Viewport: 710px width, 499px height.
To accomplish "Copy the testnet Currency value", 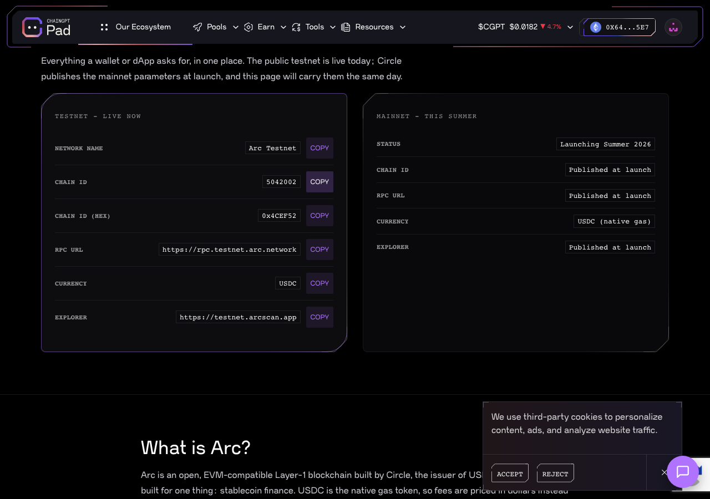I will coord(319,283).
